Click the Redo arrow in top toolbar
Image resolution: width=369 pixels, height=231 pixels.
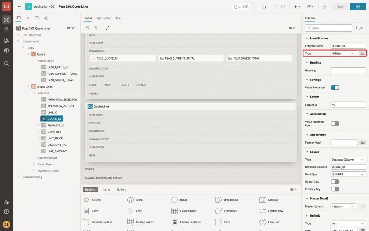[283, 6]
